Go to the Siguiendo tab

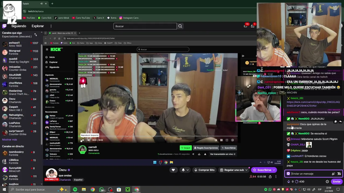(x=19, y=26)
